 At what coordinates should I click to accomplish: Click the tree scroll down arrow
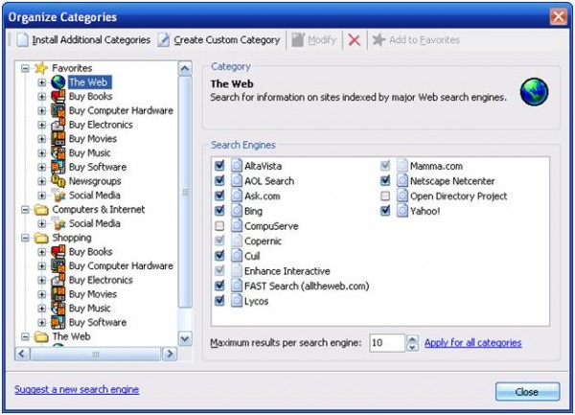pyautogui.click(x=185, y=338)
